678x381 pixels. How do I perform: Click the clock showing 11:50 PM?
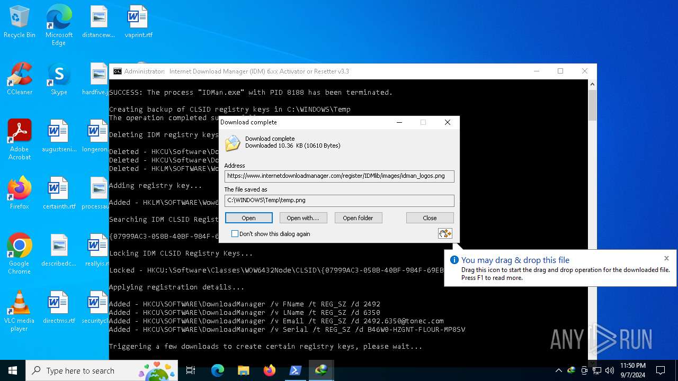[633, 370]
